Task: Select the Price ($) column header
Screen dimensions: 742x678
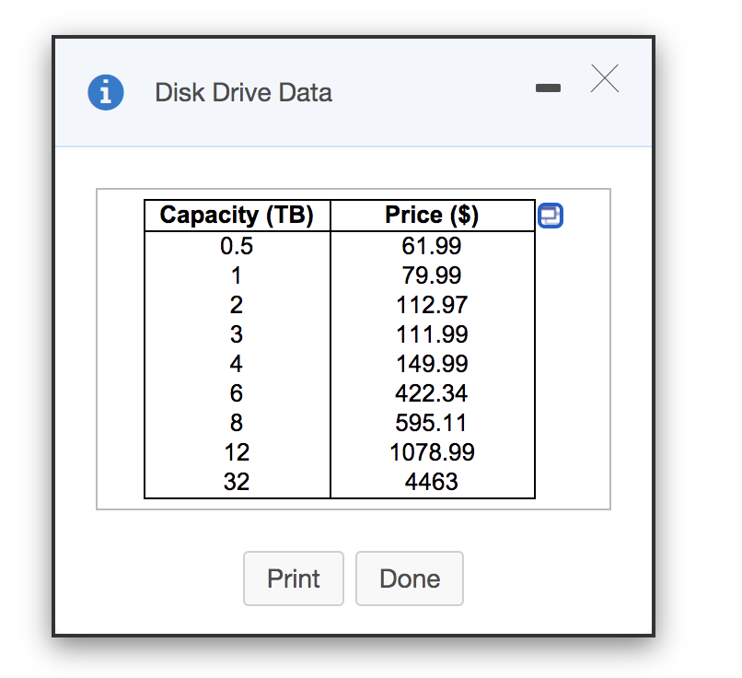Action: (432, 216)
